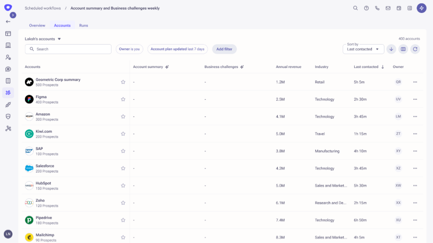
Task: Click Account plan updated last 7 days filter
Action: (177, 49)
